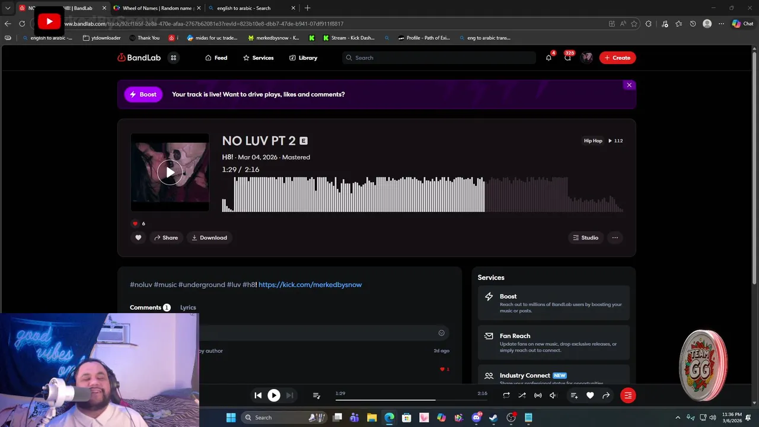Focus the BandLab search field
This screenshot has height=427, width=759.
439,58
